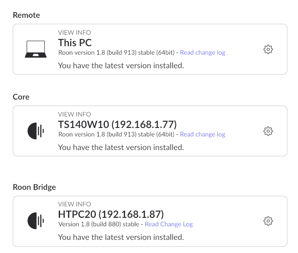Click the laptop icon beside This PC
Screen dimensions: 298x253
[x=36, y=49]
